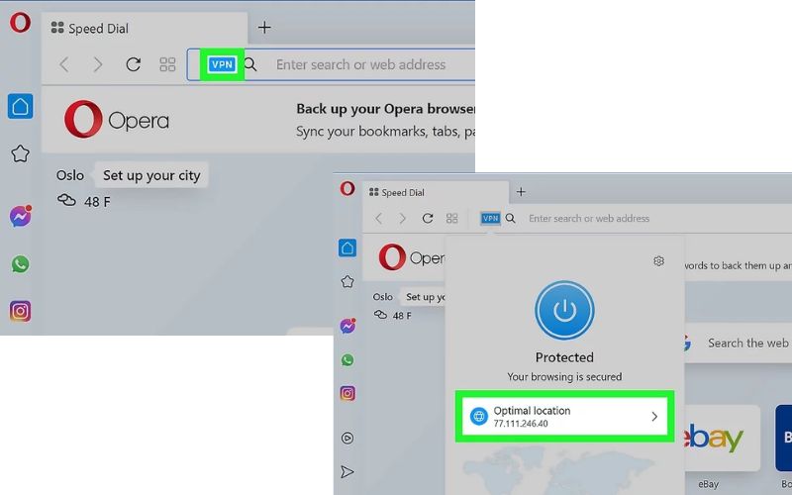Open "Back up your Opera browser" banner text
The width and height of the screenshot is (792, 495).
click(385, 109)
